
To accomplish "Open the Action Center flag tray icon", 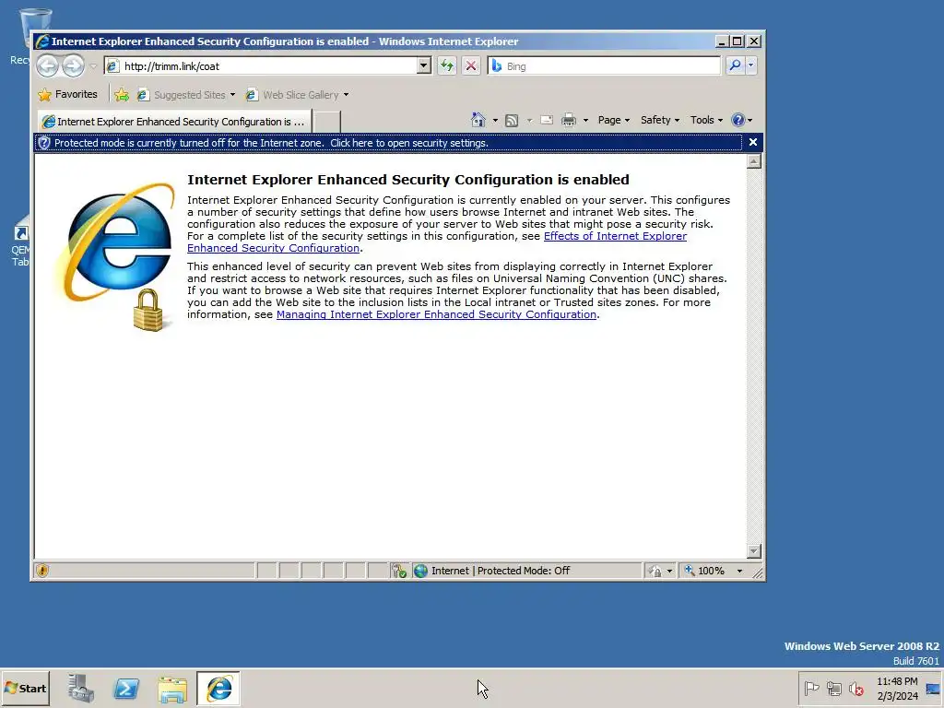I will [x=811, y=688].
